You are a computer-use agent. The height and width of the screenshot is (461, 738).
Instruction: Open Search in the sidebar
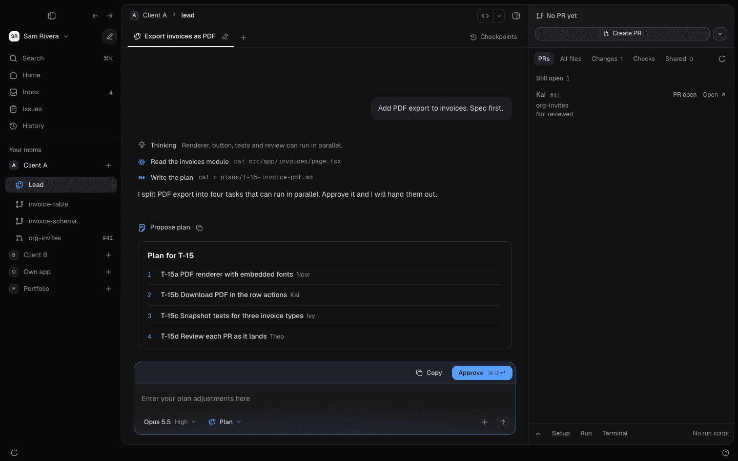[x=60, y=58]
